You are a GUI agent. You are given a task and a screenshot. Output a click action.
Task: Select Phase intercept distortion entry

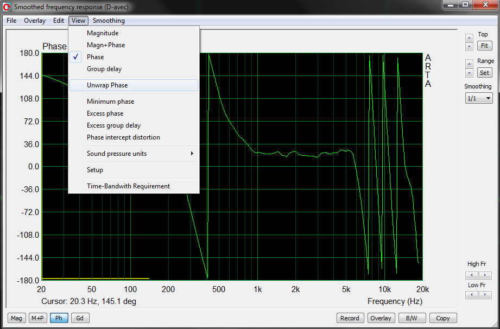[134, 137]
